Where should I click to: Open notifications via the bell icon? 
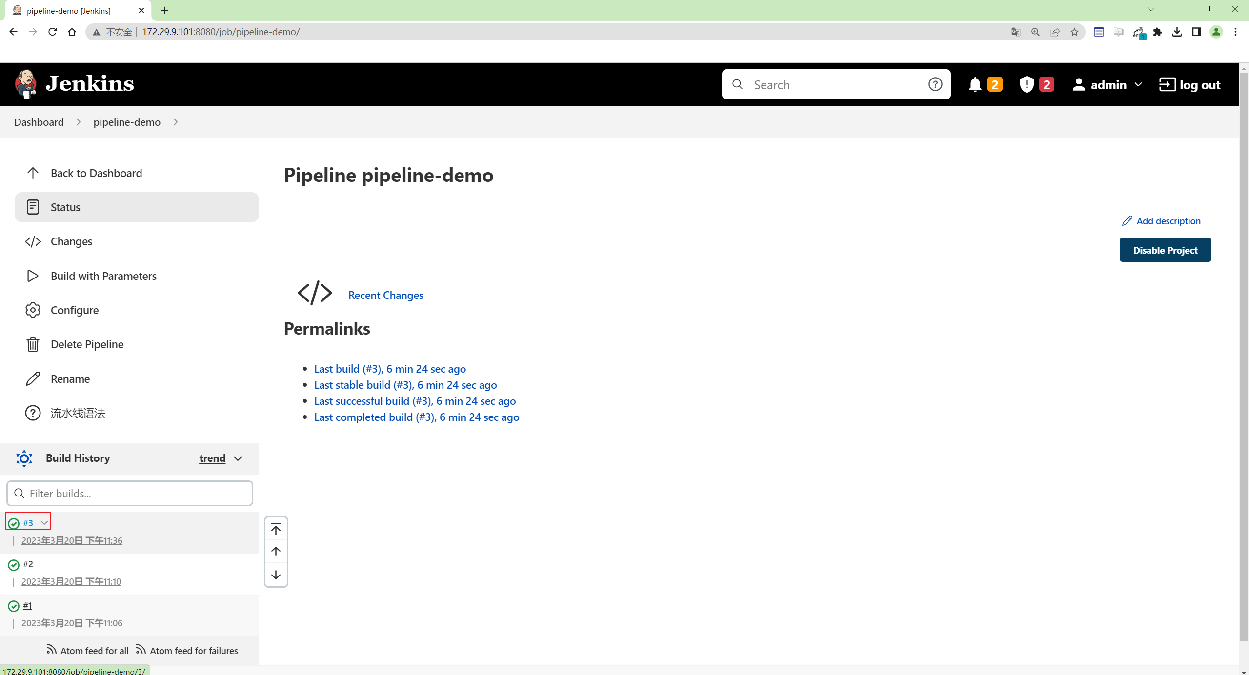975,84
